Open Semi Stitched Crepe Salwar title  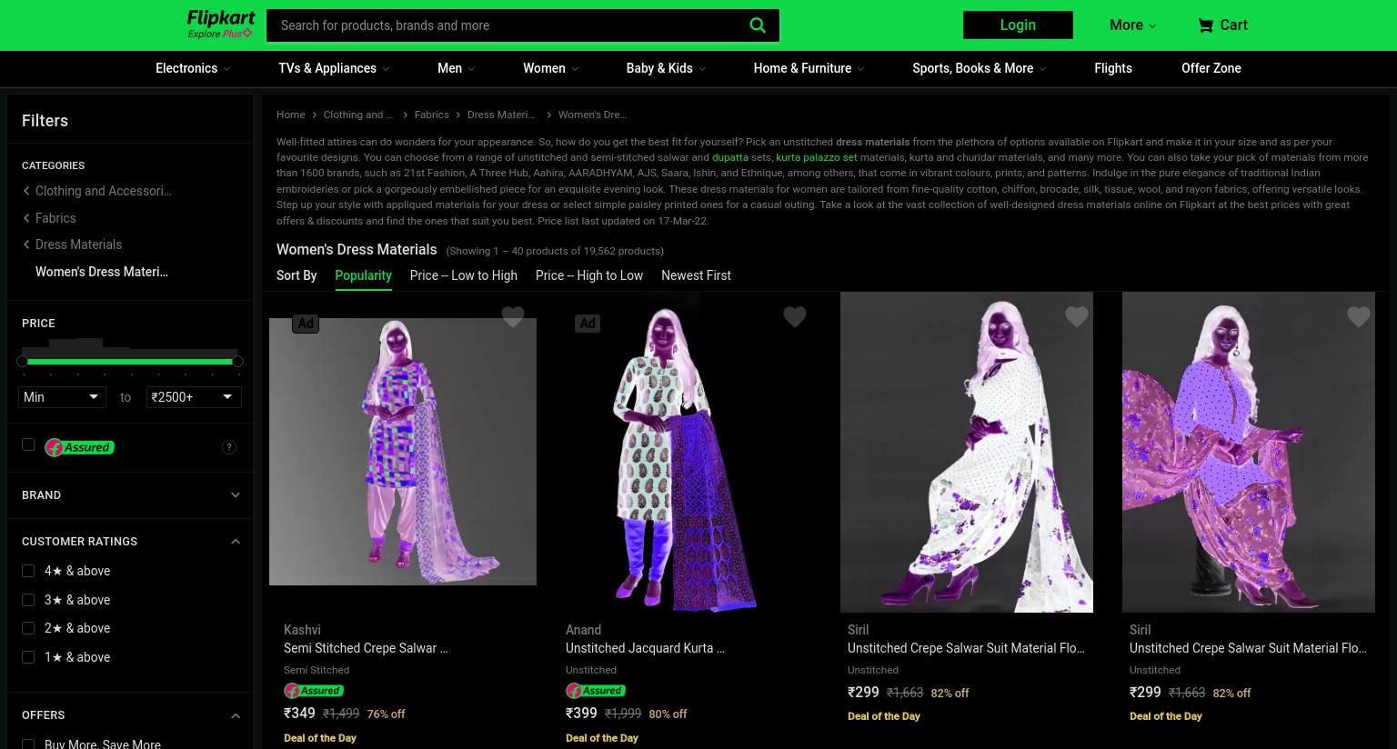[x=366, y=648]
